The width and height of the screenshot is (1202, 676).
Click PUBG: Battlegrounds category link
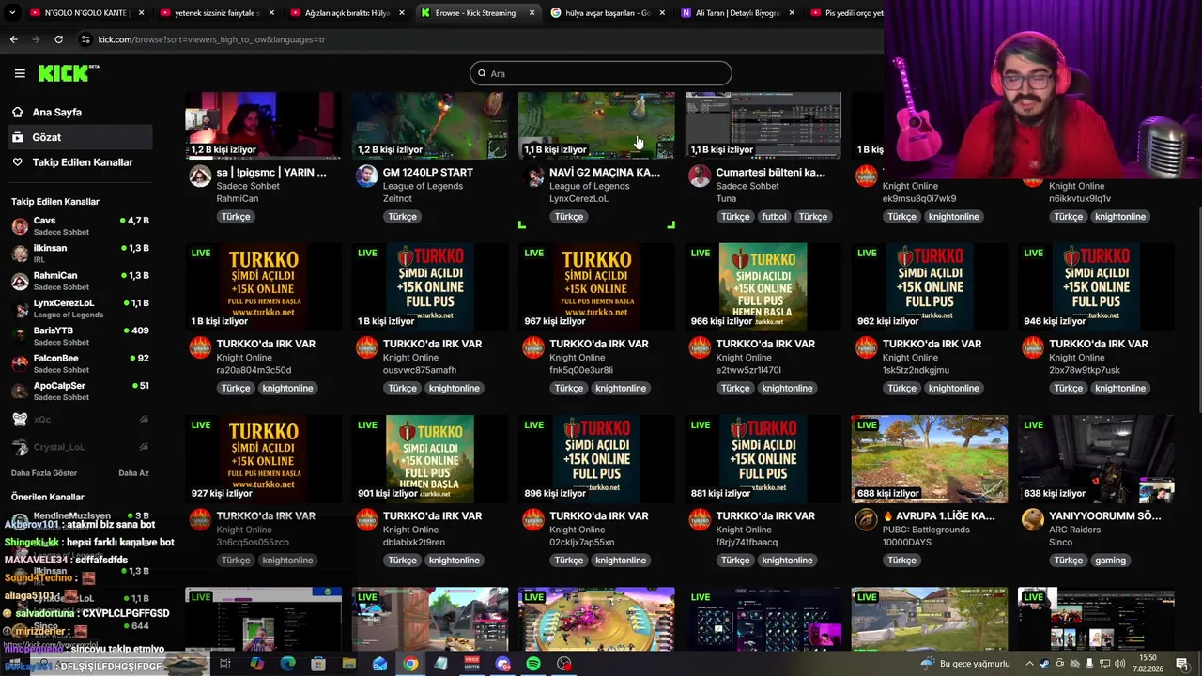coord(927,530)
